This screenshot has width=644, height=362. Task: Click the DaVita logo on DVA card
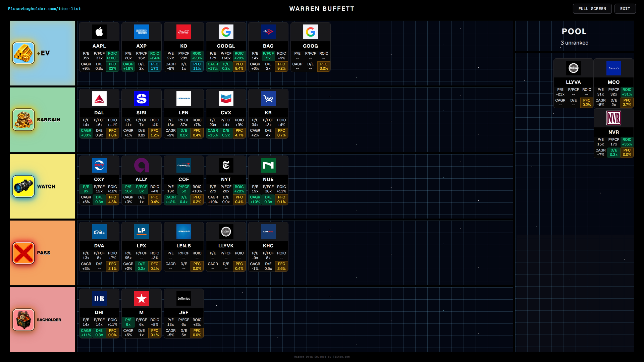click(99, 232)
